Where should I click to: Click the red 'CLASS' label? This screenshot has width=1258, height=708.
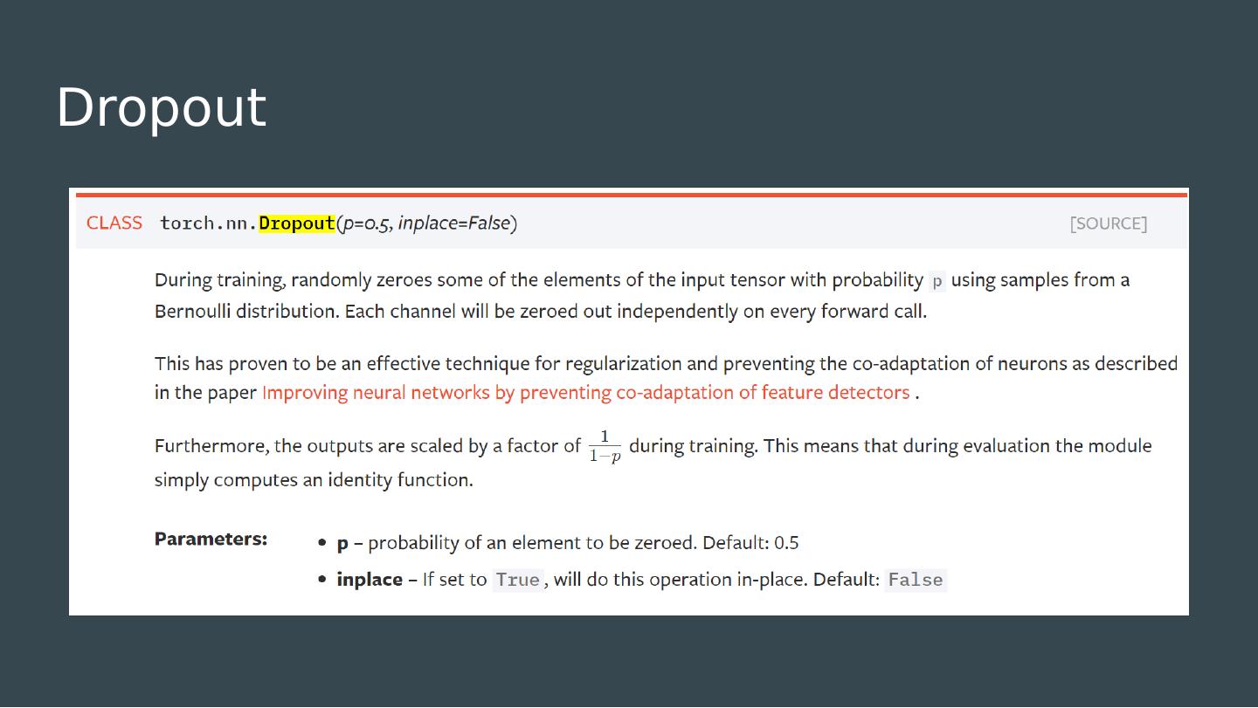[114, 223]
